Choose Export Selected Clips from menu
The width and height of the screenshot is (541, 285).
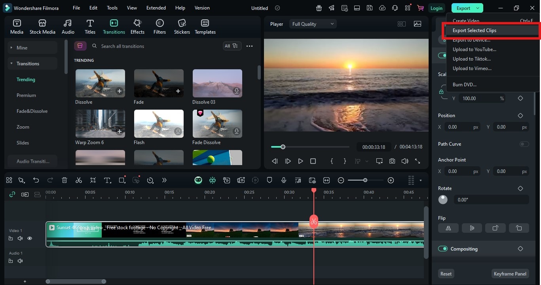(x=474, y=30)
